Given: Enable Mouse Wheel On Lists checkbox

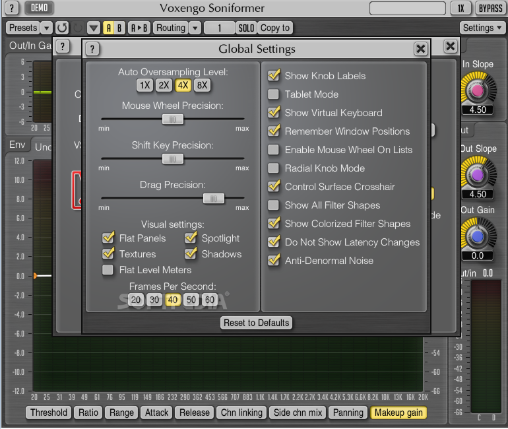Looking at the screenshot, I should [273, 150].
